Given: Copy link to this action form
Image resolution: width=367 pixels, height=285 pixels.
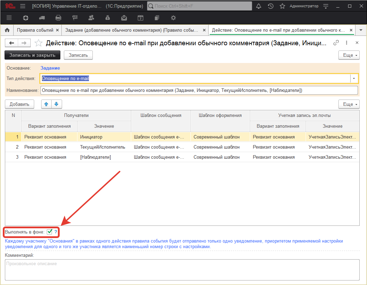Looking at the screenshot, I should [336, 43].
